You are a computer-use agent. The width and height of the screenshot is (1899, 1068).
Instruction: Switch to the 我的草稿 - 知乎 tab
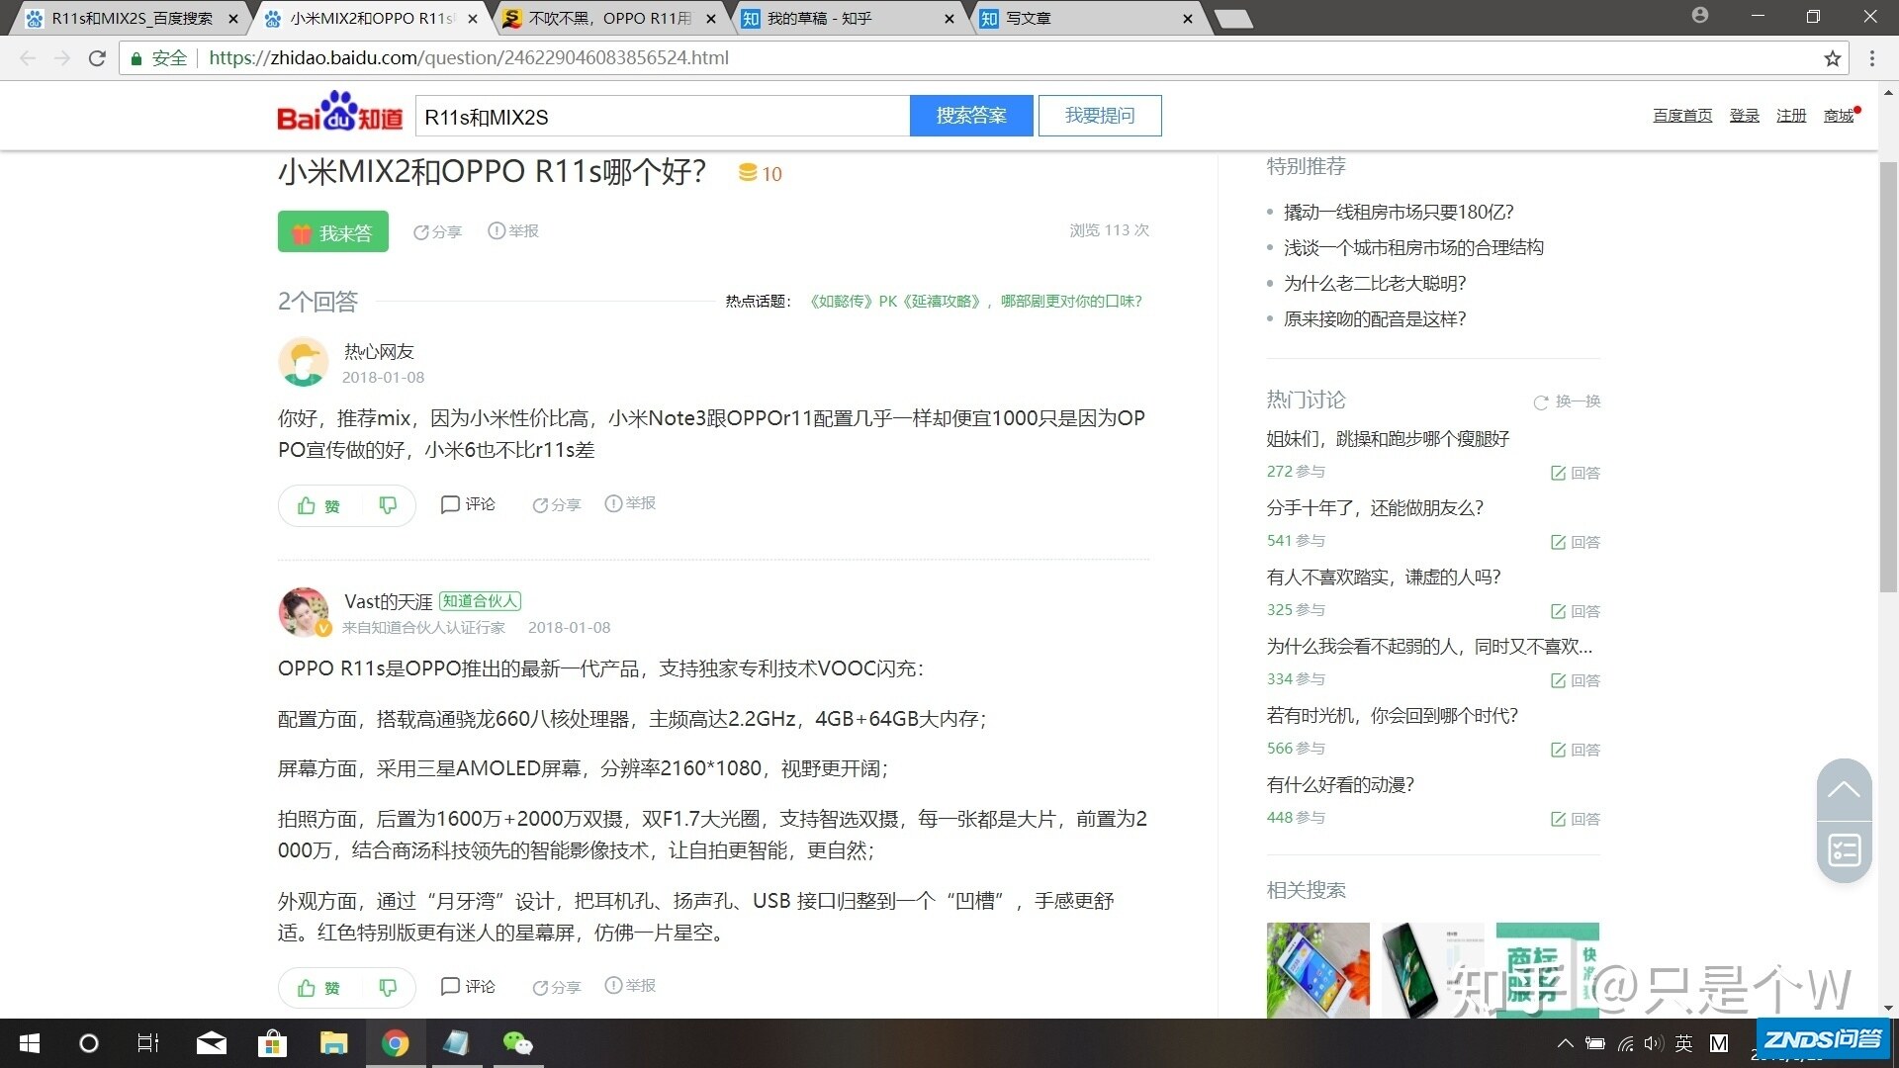pos(849,18)
